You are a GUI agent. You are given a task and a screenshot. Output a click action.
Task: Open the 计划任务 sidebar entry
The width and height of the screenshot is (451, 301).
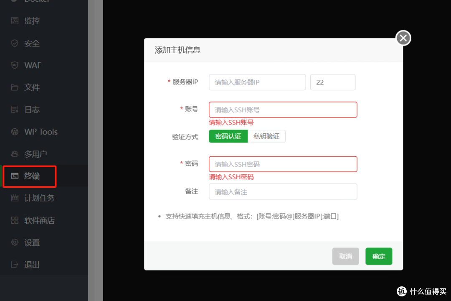[x=44, y=198]
